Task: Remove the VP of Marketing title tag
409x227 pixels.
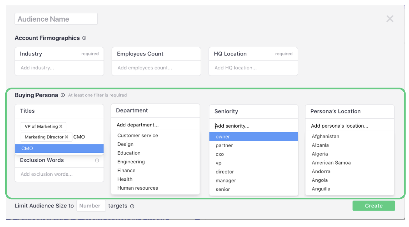Action: [61, 126]
